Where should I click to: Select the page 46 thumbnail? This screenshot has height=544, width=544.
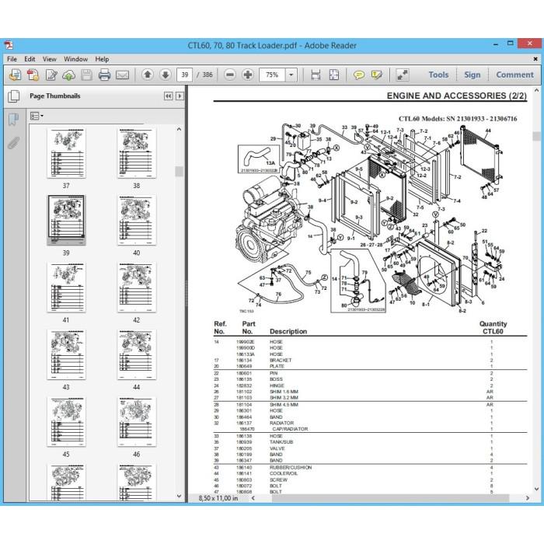coord(137,421)
